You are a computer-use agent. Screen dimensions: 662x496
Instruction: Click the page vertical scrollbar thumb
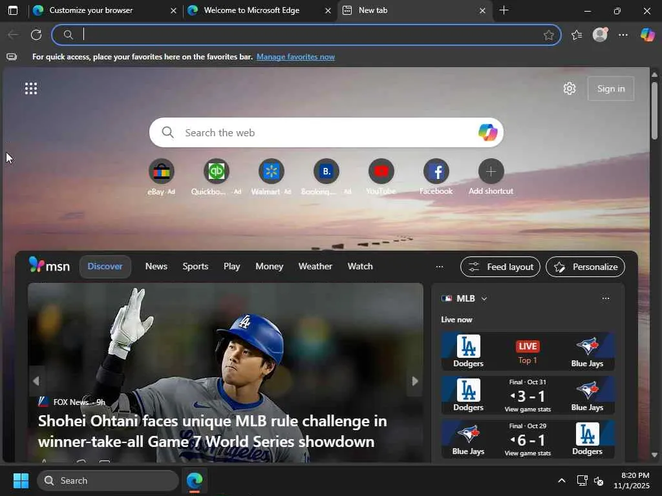(654, 110)
